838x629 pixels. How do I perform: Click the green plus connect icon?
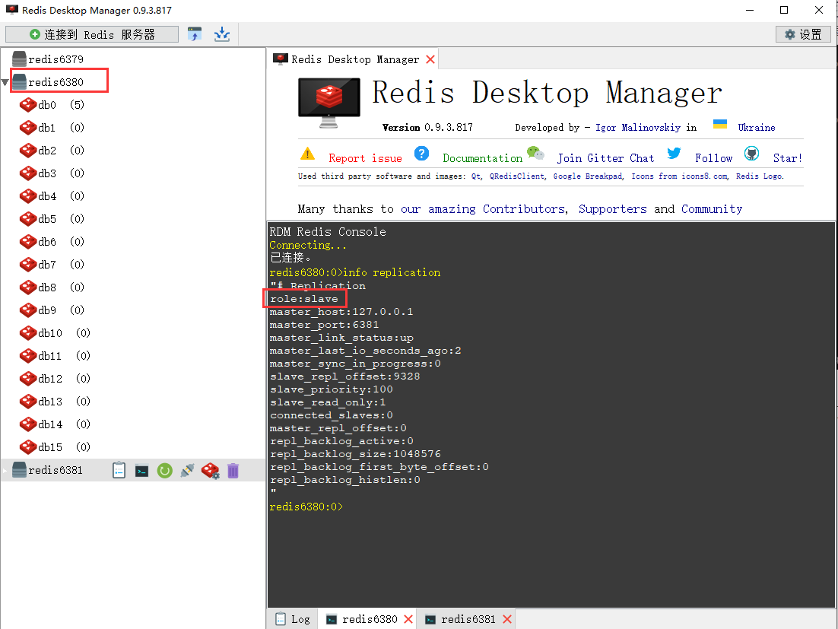click(35, 34)
